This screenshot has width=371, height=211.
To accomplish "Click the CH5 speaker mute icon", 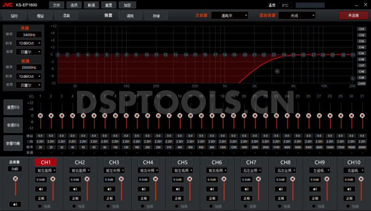I will (177, 189).
